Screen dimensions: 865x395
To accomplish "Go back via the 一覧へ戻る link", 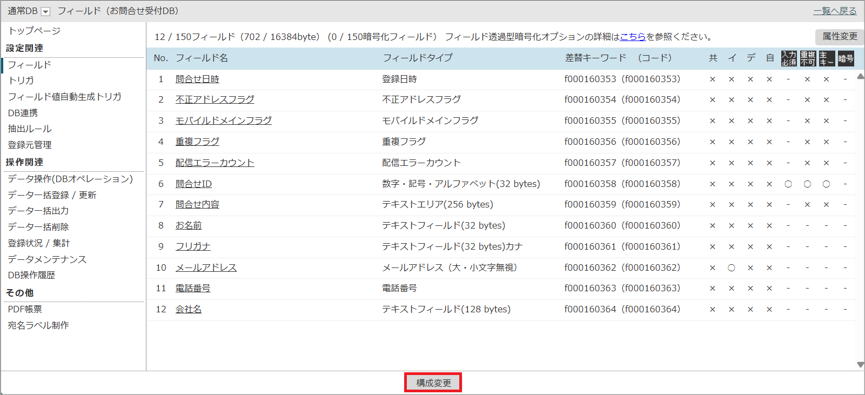I will [835, 11].
